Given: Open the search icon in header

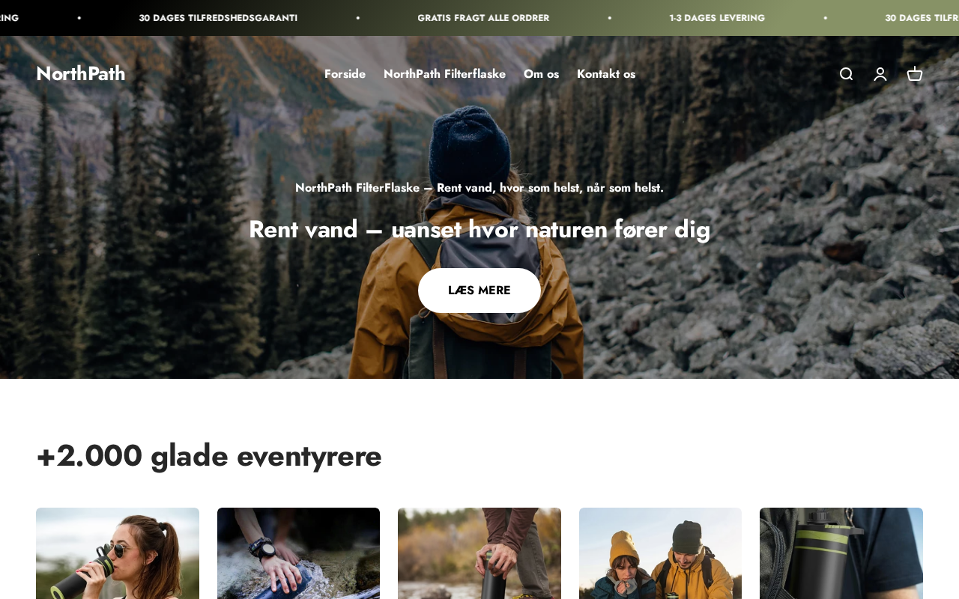Looking at the screenshot, I should 846,73.
